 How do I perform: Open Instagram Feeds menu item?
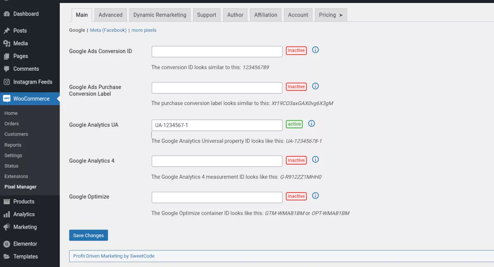pos(33,82)
